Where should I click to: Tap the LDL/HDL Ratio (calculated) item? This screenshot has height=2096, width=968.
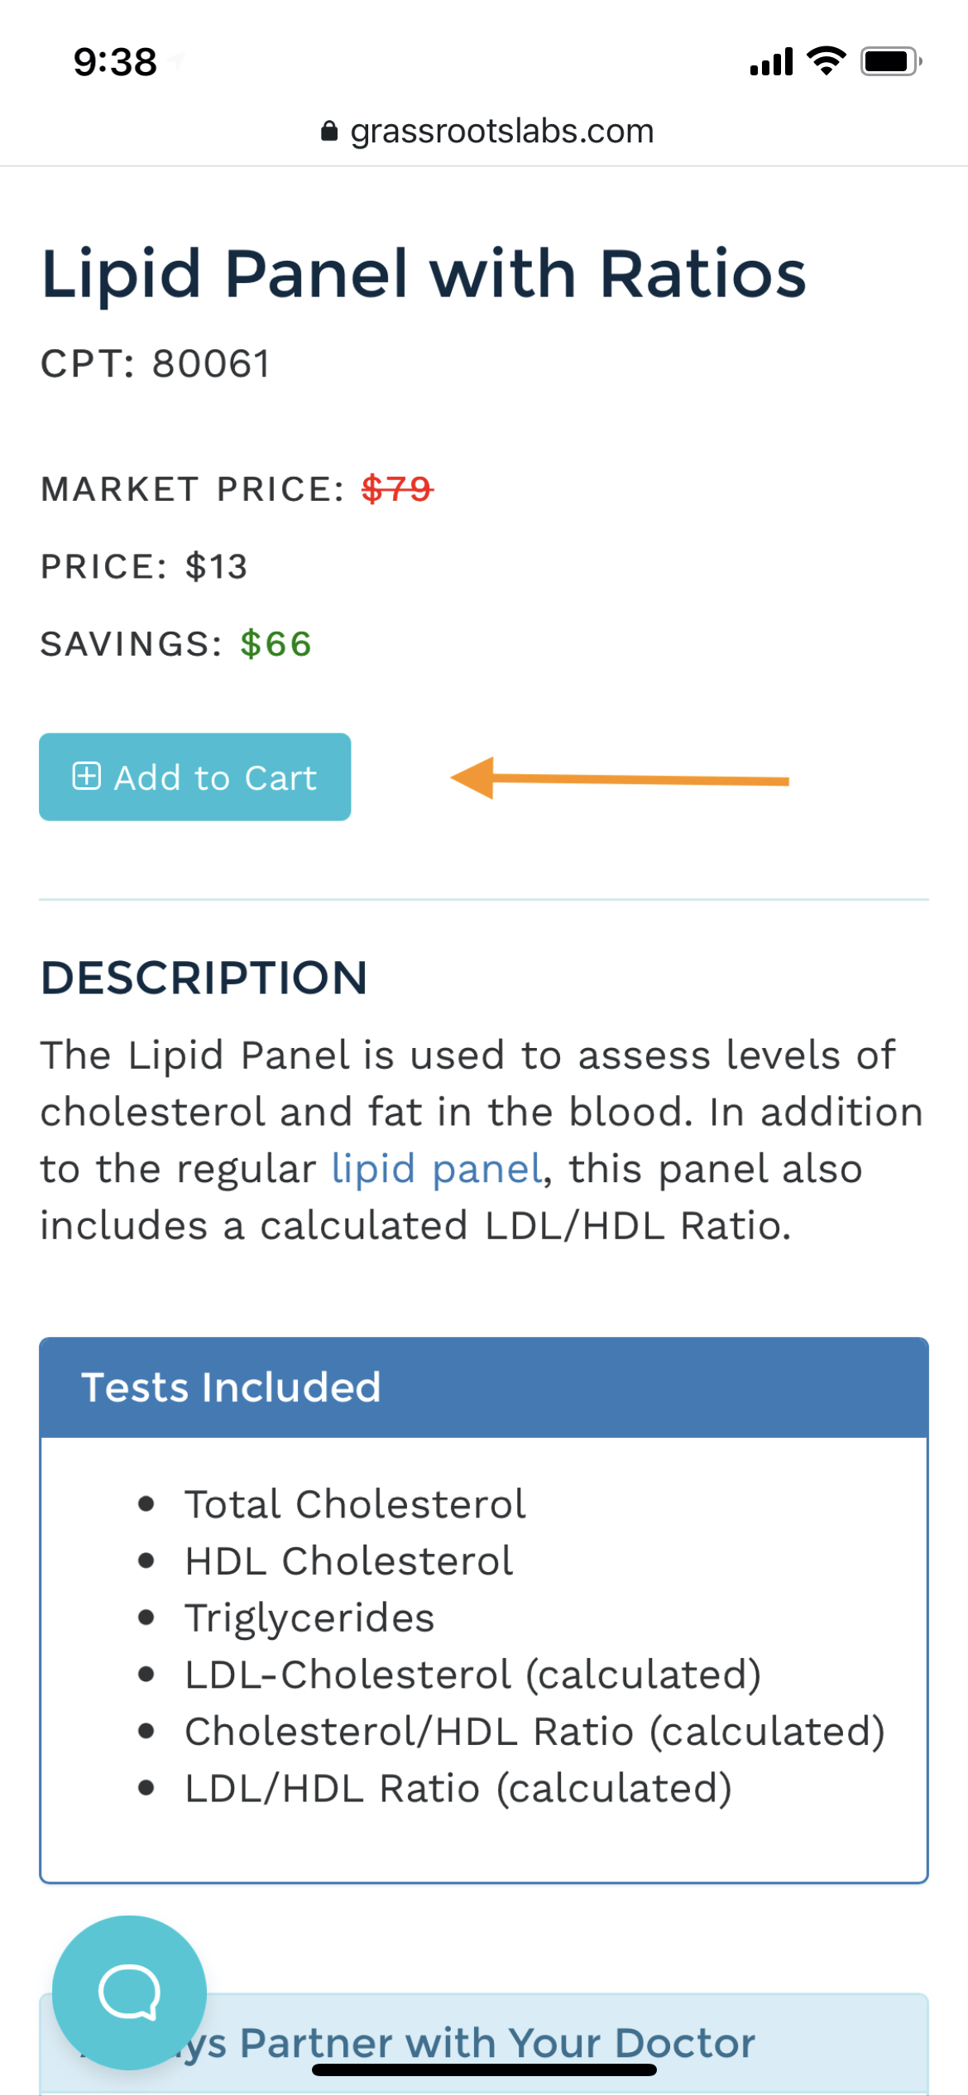click(458, 1788)
